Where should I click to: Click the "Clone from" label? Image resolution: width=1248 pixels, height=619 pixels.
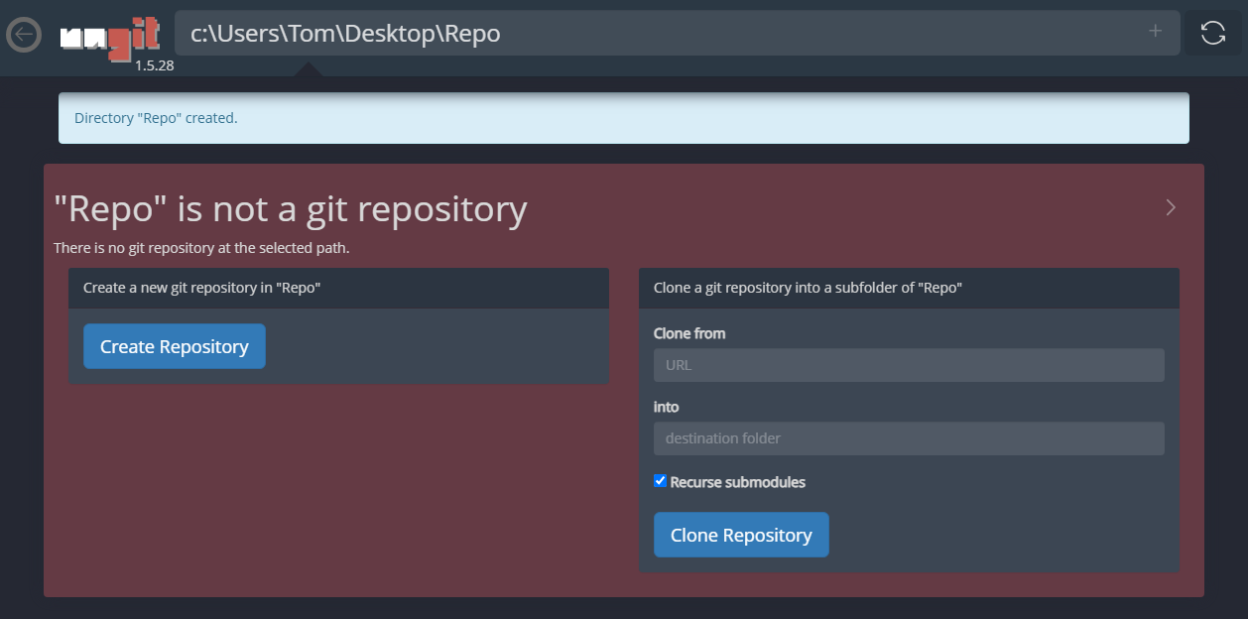tap(689, 333)
